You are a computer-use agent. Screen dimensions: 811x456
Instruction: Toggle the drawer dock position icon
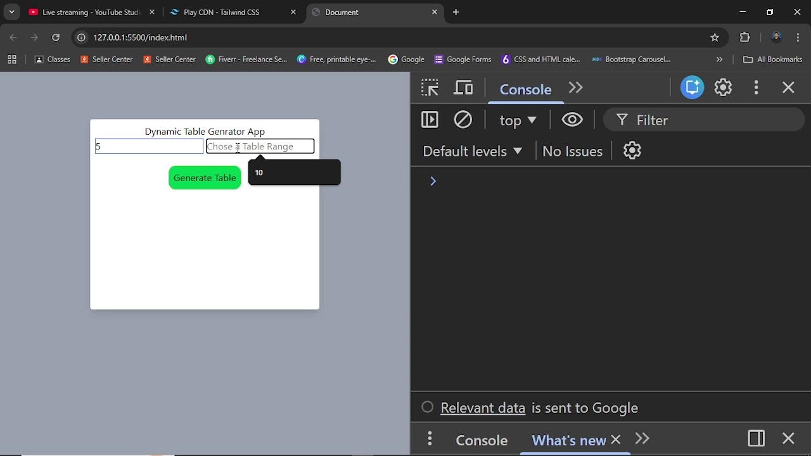[x=756, y=438]
